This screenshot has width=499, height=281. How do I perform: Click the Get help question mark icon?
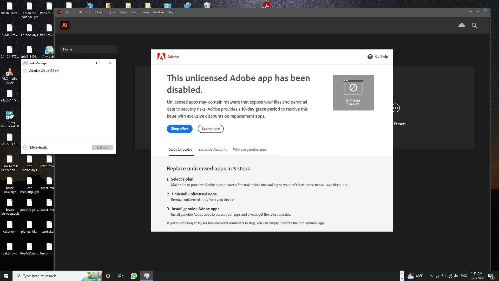370,57
